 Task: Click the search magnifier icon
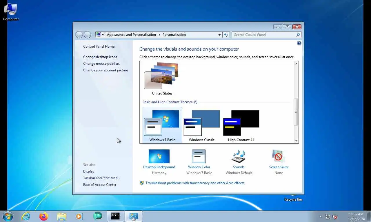(298, 35)
